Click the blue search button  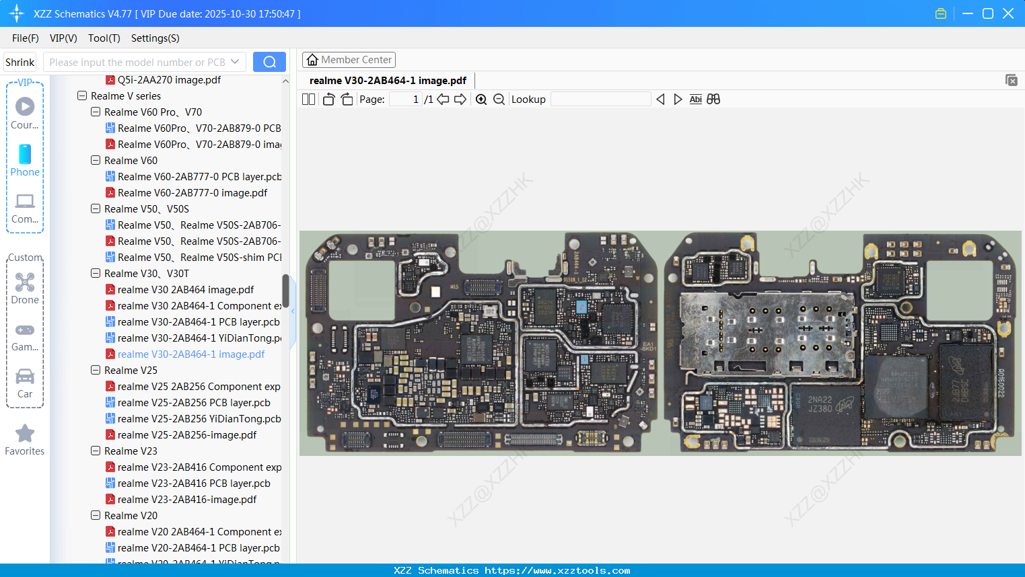269,62
